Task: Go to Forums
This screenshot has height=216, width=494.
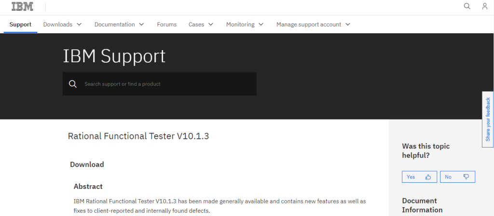Action: 166,24
